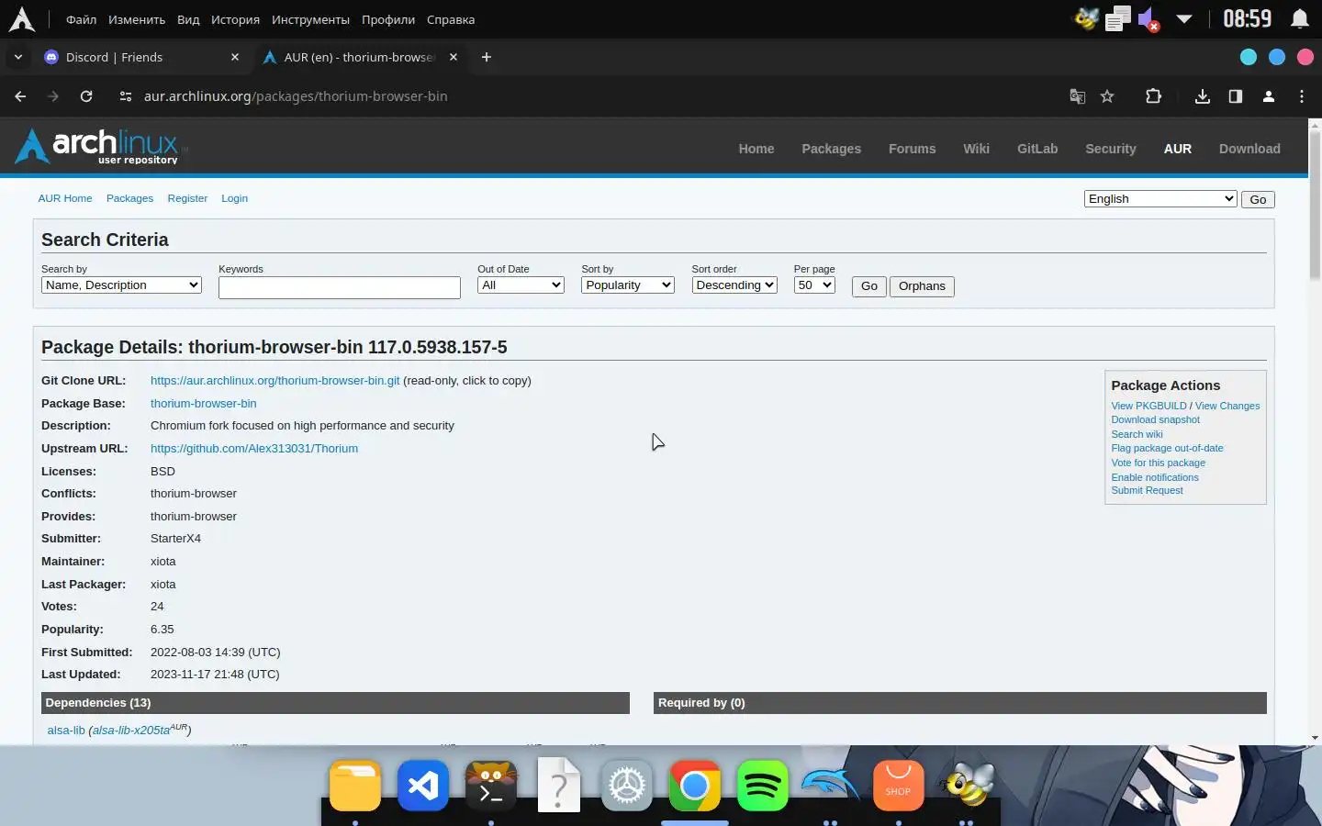Open the tab search chevron
This screenshot has width=1322, height=826.
(17, 57)
